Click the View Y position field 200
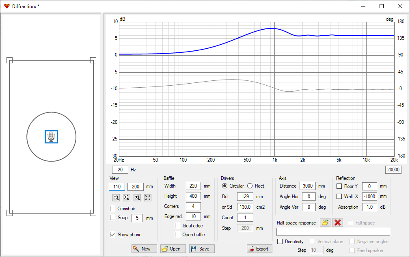Viewport: 410px width, 257px height. tap(136, 187)
